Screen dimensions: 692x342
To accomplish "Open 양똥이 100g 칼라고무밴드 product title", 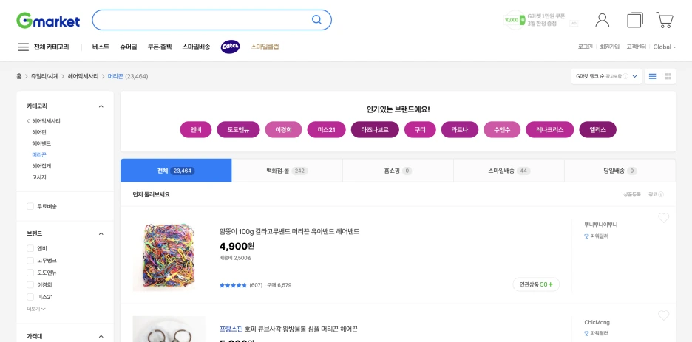I will click(x=290, y=231).
